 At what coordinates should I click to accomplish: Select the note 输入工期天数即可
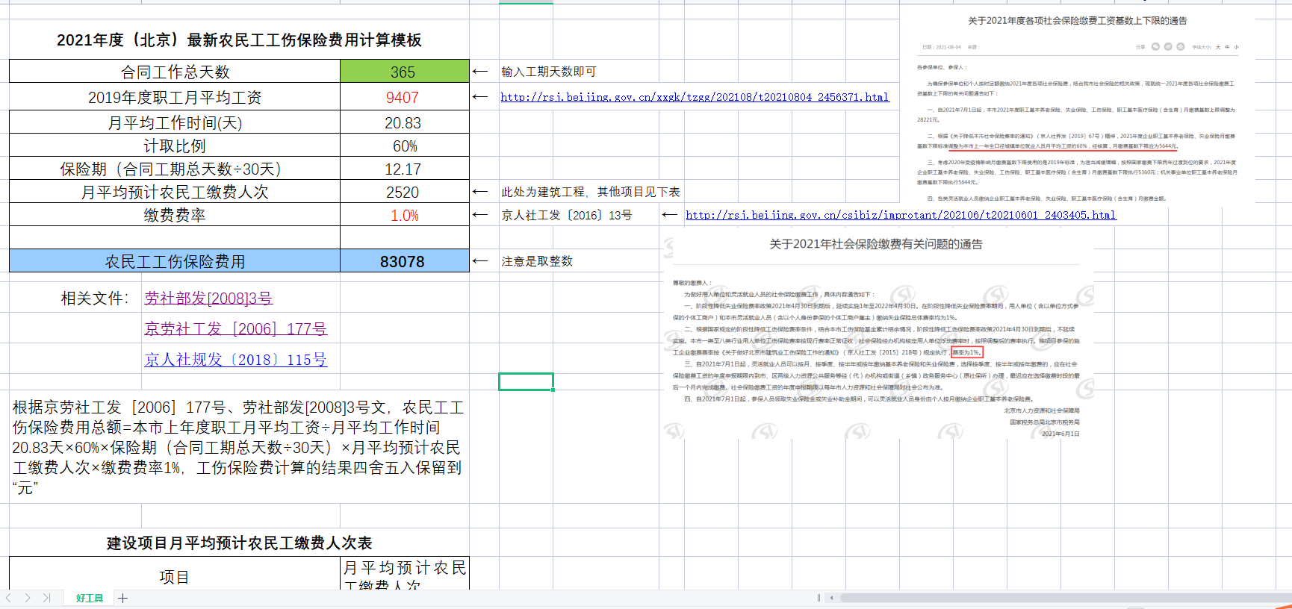pos(549,72)
